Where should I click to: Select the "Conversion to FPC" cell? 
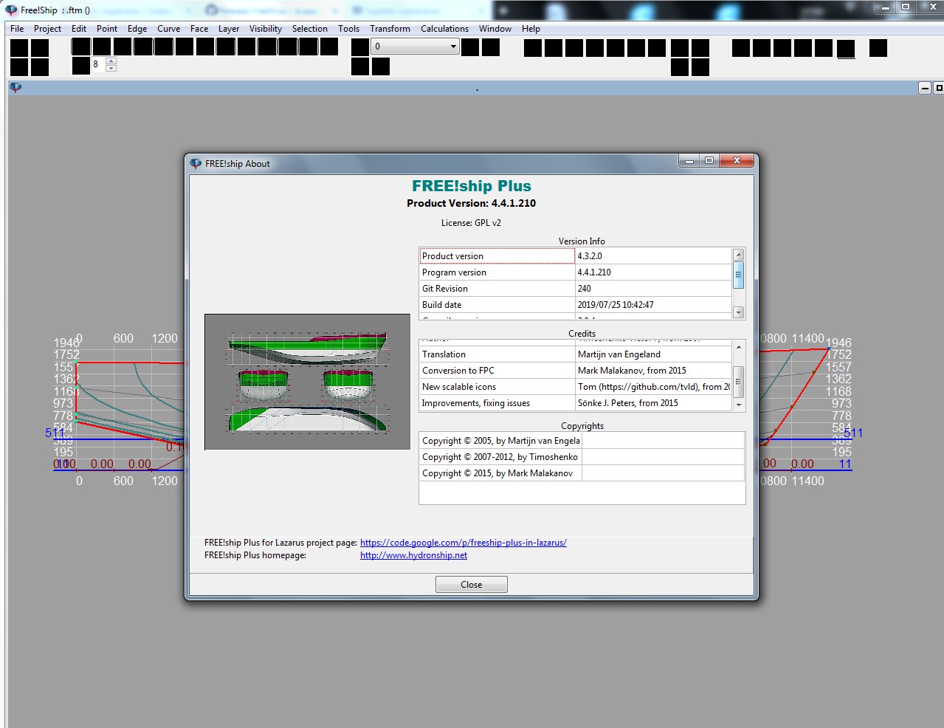pyautogui.click(x=497, y=371)
